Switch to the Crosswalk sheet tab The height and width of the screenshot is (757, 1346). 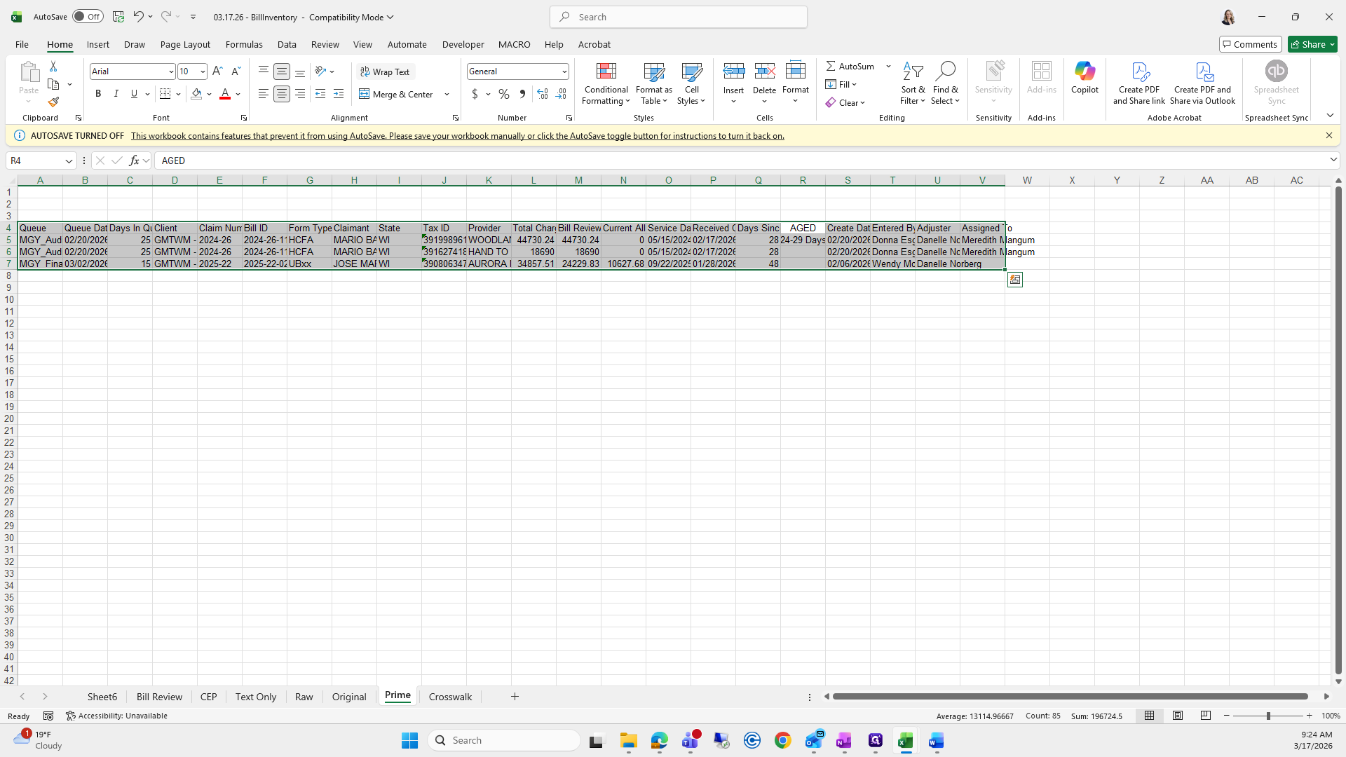(x=450, y=697)
